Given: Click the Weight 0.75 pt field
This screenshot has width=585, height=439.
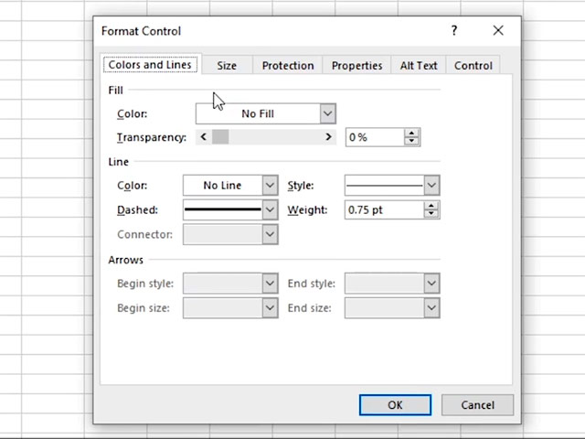Looking at the screenshot, I should [384, 209].
